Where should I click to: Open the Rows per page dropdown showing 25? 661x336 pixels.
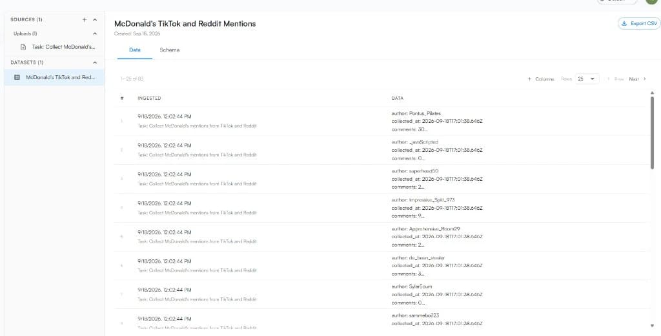[x=587, y=79]
